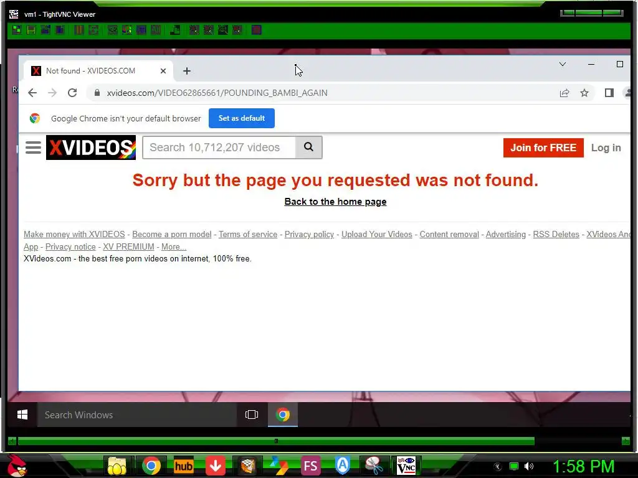Viewport: 638px width, 478px height.
Task: Open TightVNC Transfer files icon
Action: (175, 30)
